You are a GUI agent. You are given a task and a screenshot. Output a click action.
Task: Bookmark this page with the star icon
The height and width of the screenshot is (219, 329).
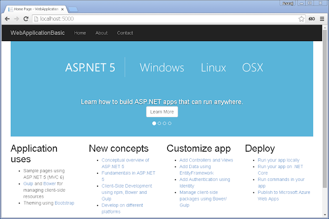[x=301, y=19]
